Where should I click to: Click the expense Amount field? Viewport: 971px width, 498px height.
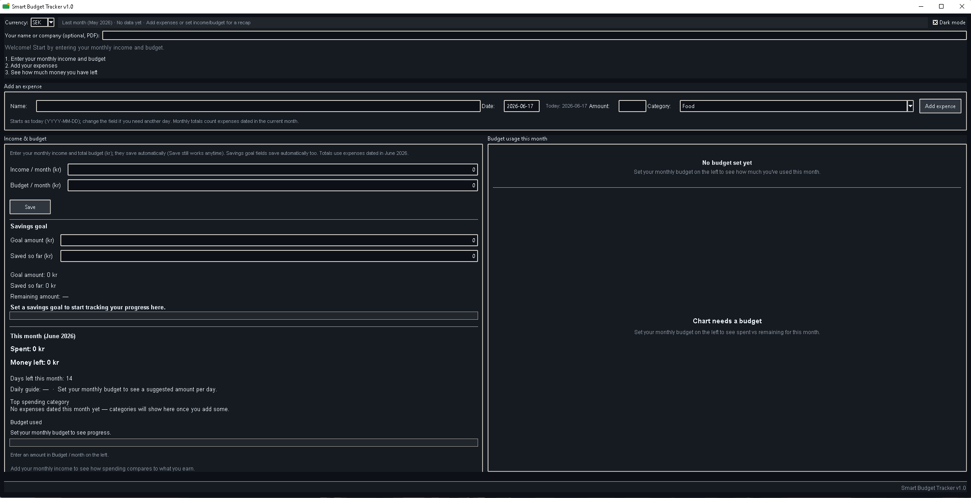coord(632,106)
